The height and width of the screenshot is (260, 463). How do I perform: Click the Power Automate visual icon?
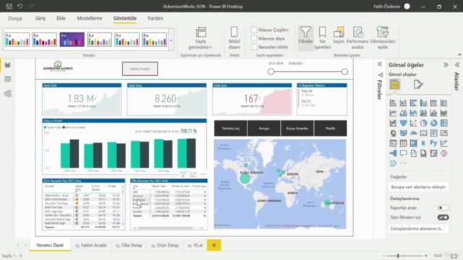[x=393, y=163]
